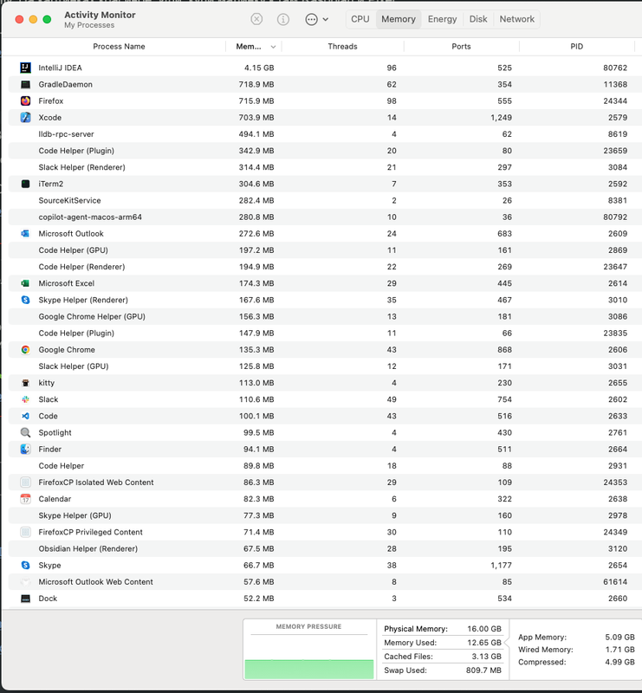
Task: Select the Slack Helper (GPU) row
Action: point(325,366)
